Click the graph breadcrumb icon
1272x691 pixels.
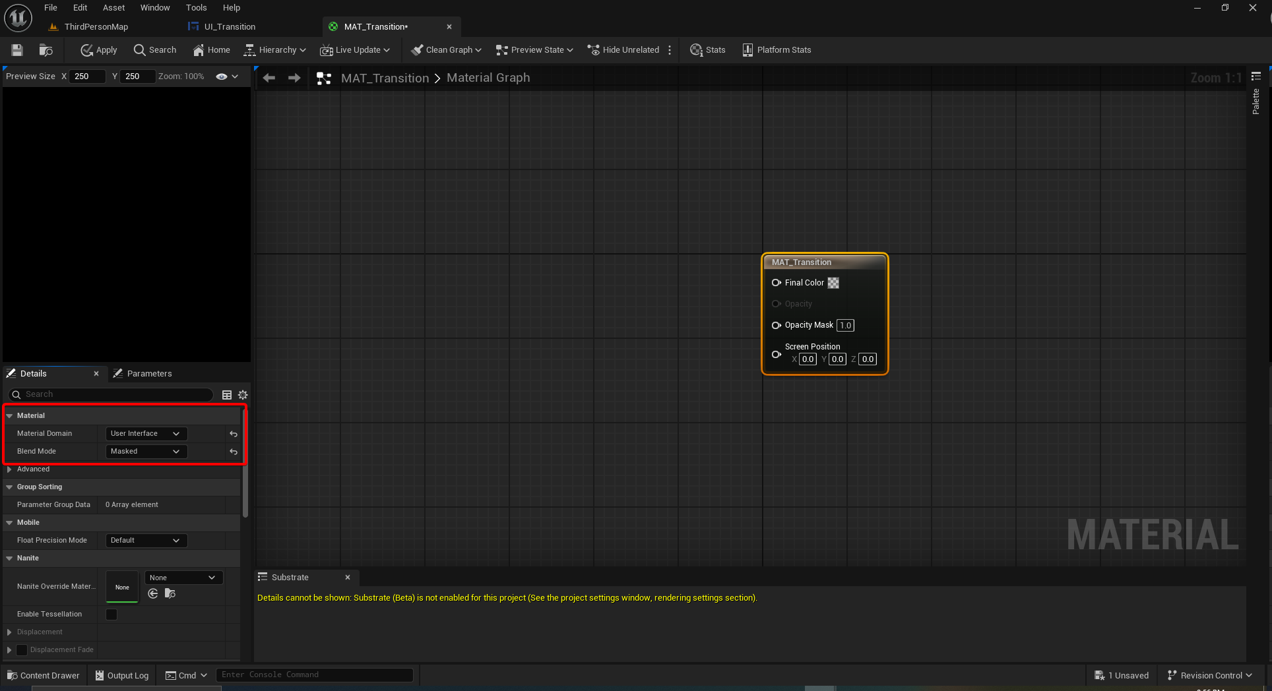coord(324,78)
